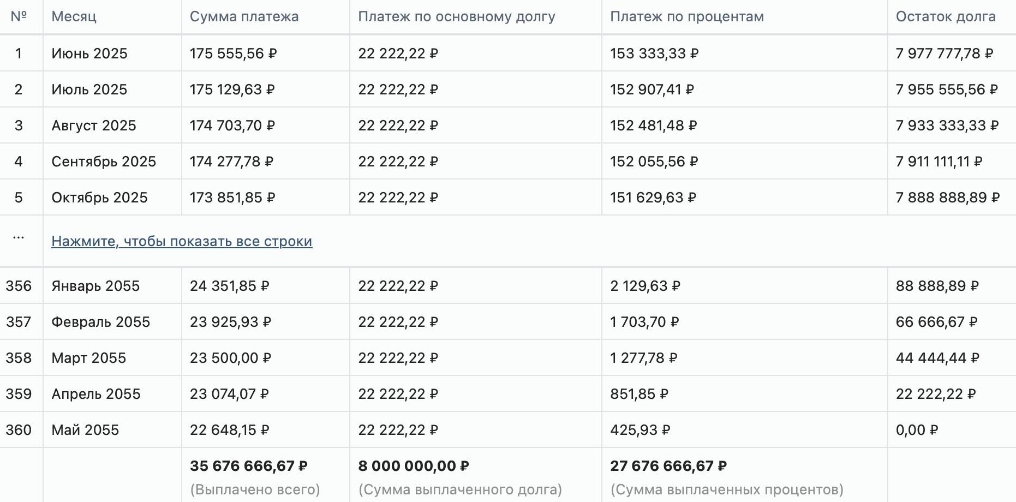Viewport: 1016px width, 502px height.
Task: Click total paid 35 676 666,67 ₽
Action: 249,466
